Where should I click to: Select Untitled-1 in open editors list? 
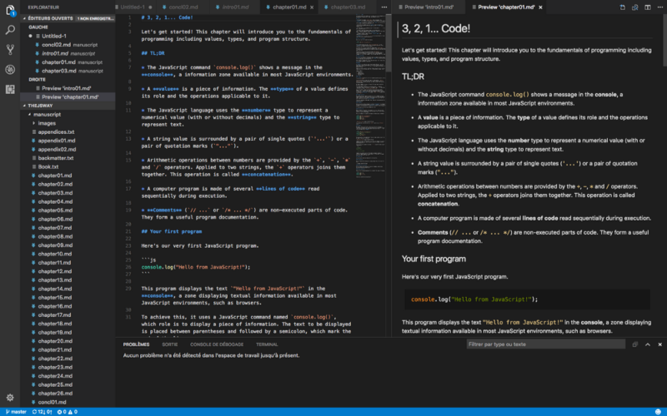coord(68,36)
